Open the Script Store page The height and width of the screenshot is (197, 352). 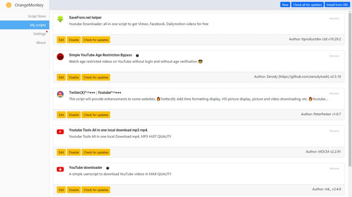[x=37, y=16]
